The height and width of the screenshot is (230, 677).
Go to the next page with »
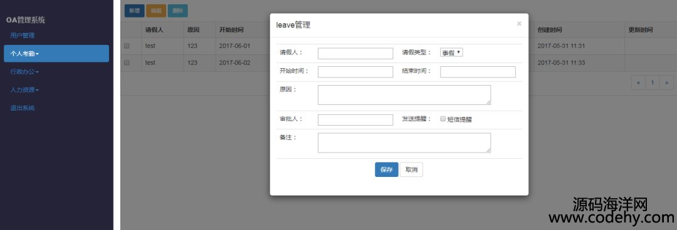[x=666, y=82]
